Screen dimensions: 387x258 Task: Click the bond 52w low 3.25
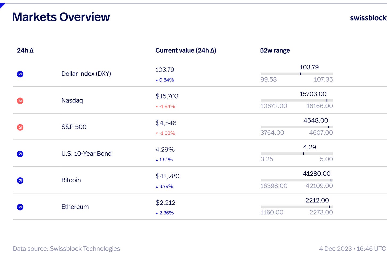(x=267, y=159)
